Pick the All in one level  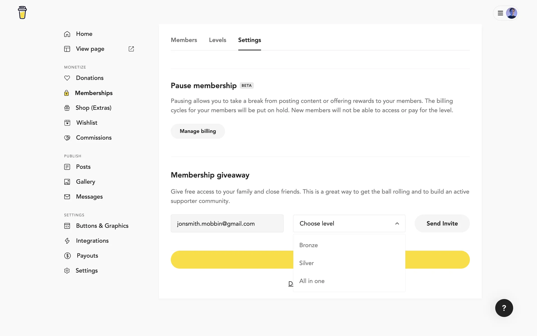pos(312,281)
